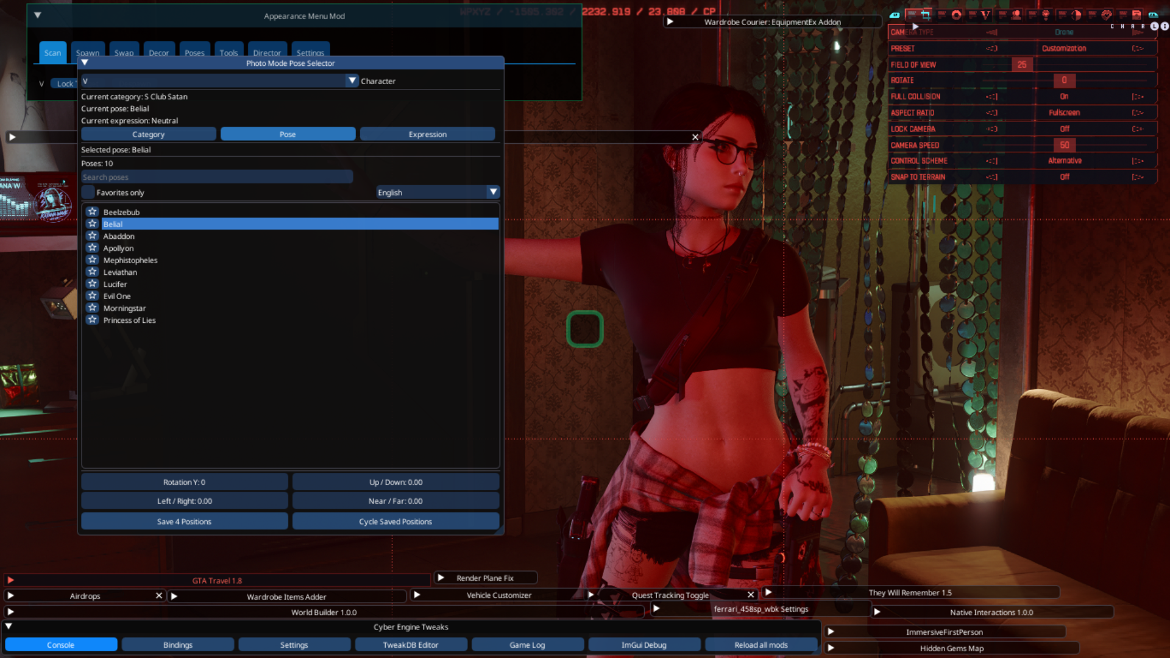Open the Spawn tab
The image size is (1170, 658).
[x=88, y=52]
